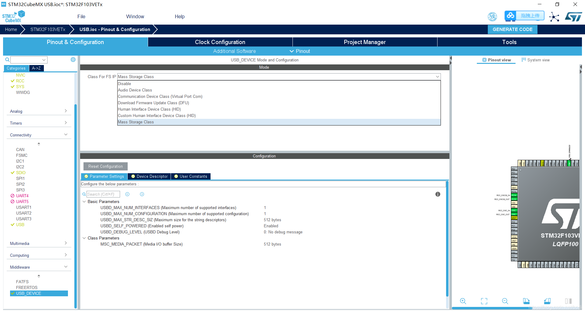Open the peripheral search combo box
Image resolution: width=585 pixels, height=313 pixels.
(29, 60)
